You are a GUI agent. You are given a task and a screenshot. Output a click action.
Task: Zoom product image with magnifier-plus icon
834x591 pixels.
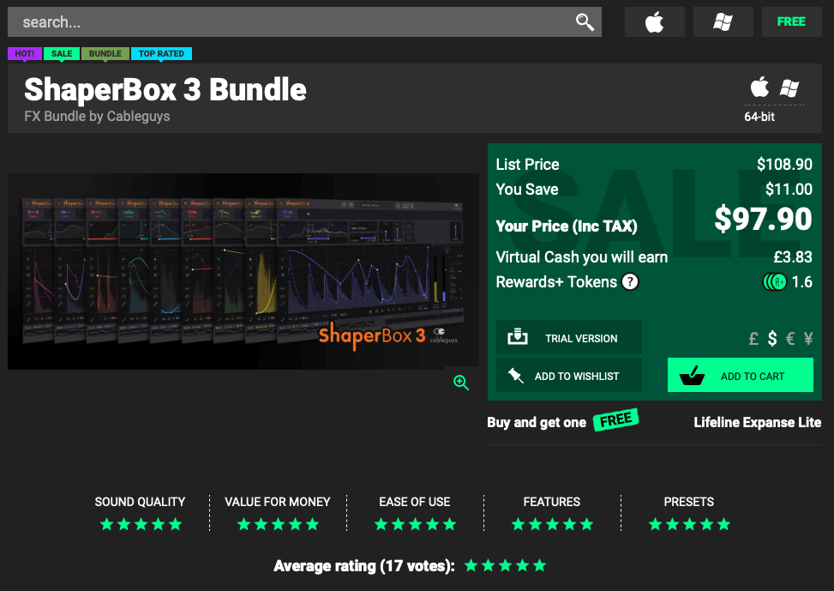460,383
